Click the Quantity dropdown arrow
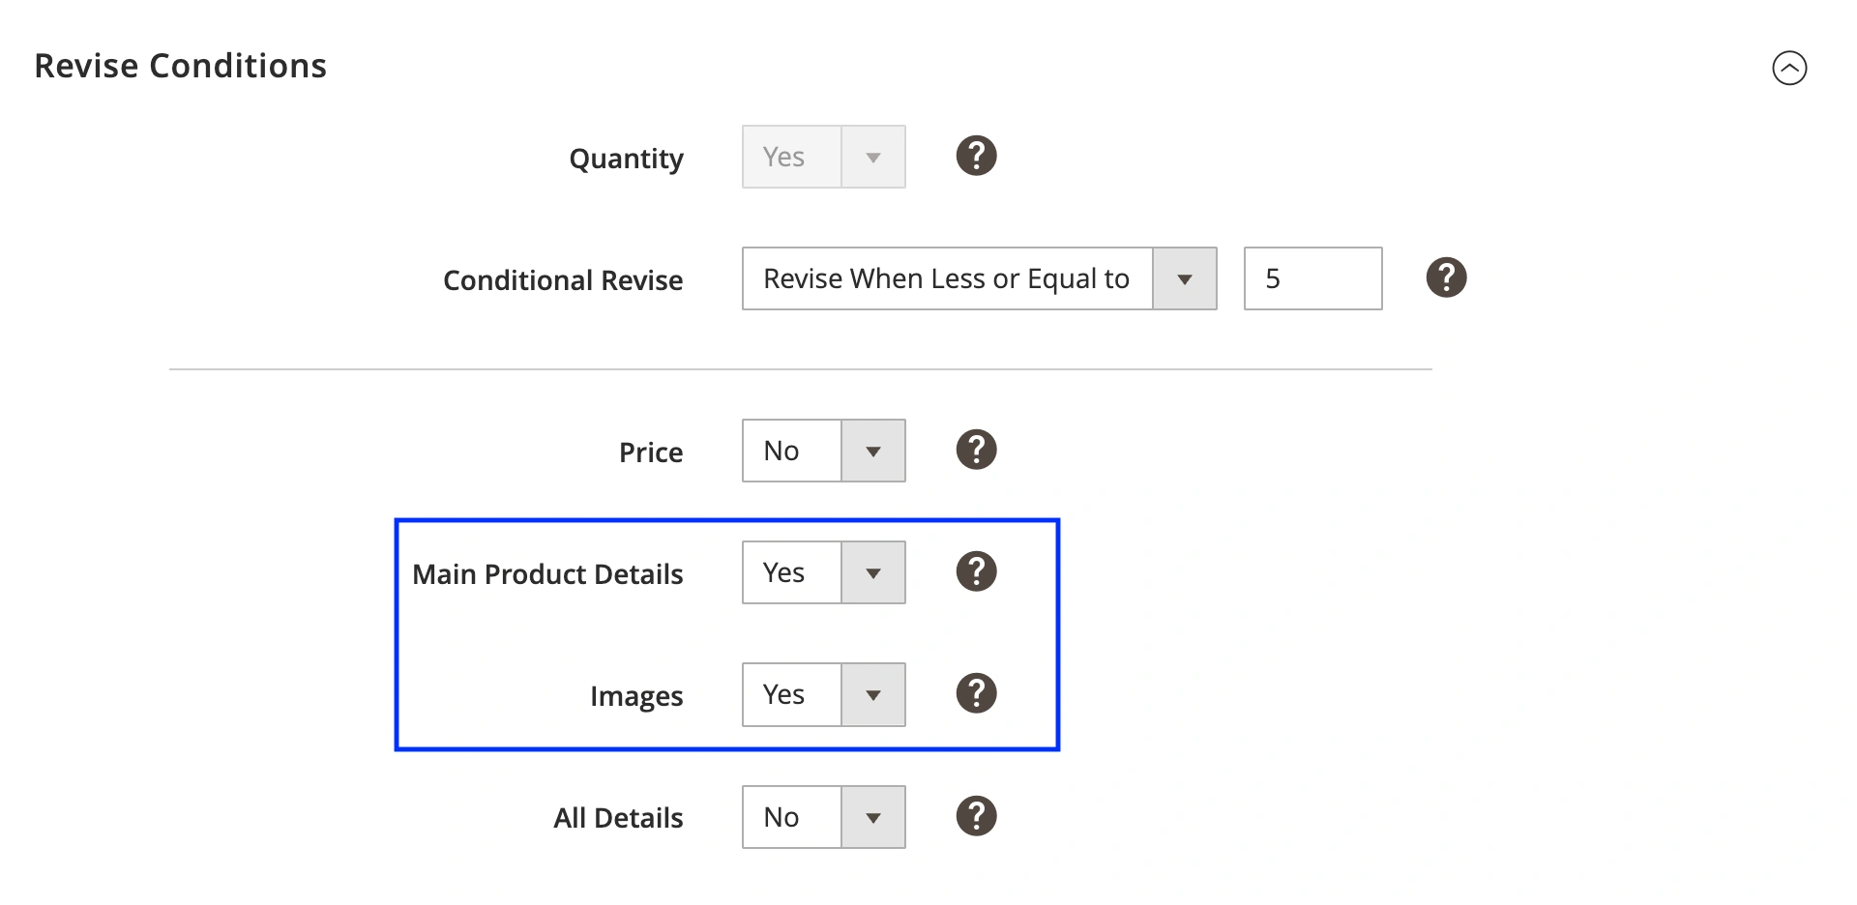1857x905 pixels. [872, 156]
